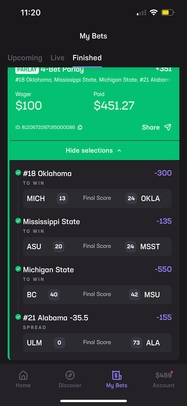This screenshot has height=406, width=187.
Task: Tap the My Bets receipt icon
Action: (x=117, y=375)
